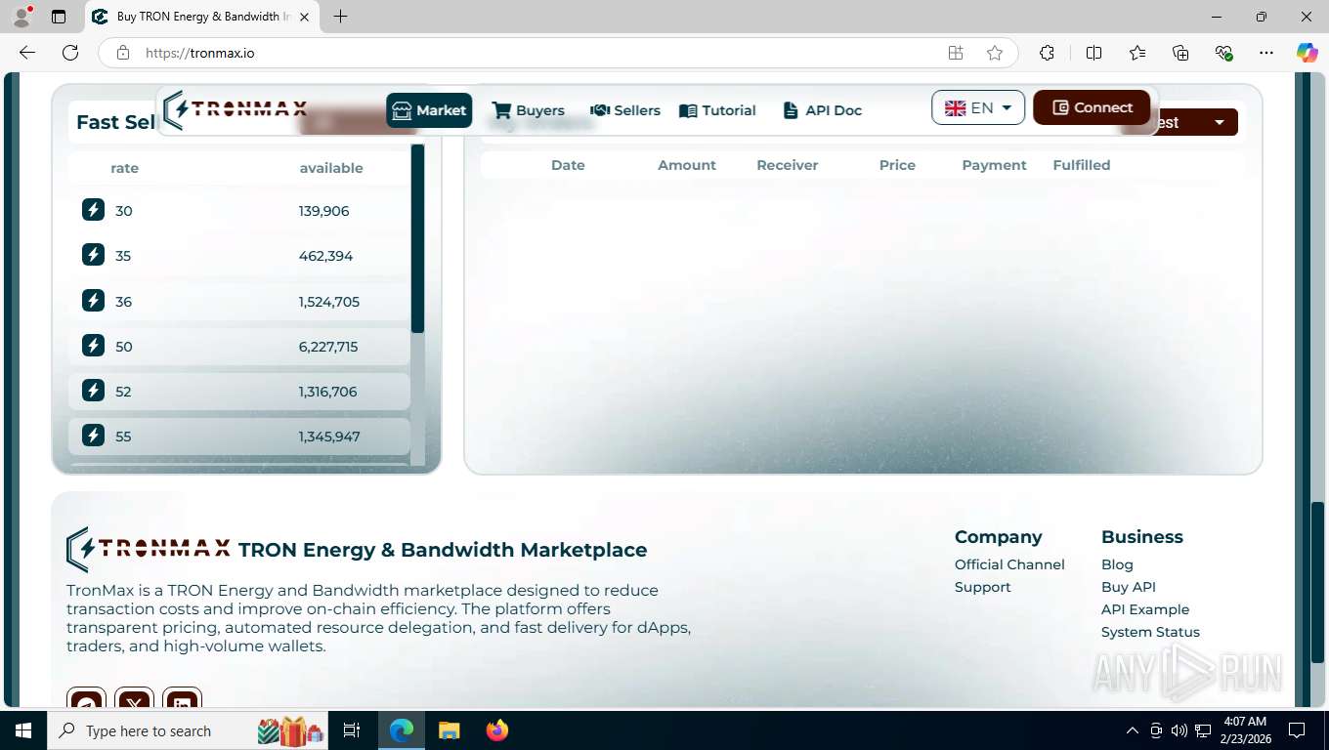Open the X social icon in the footer
Image resolution: width=1329 pixels, height=750 pixels.
coord(134,699)
